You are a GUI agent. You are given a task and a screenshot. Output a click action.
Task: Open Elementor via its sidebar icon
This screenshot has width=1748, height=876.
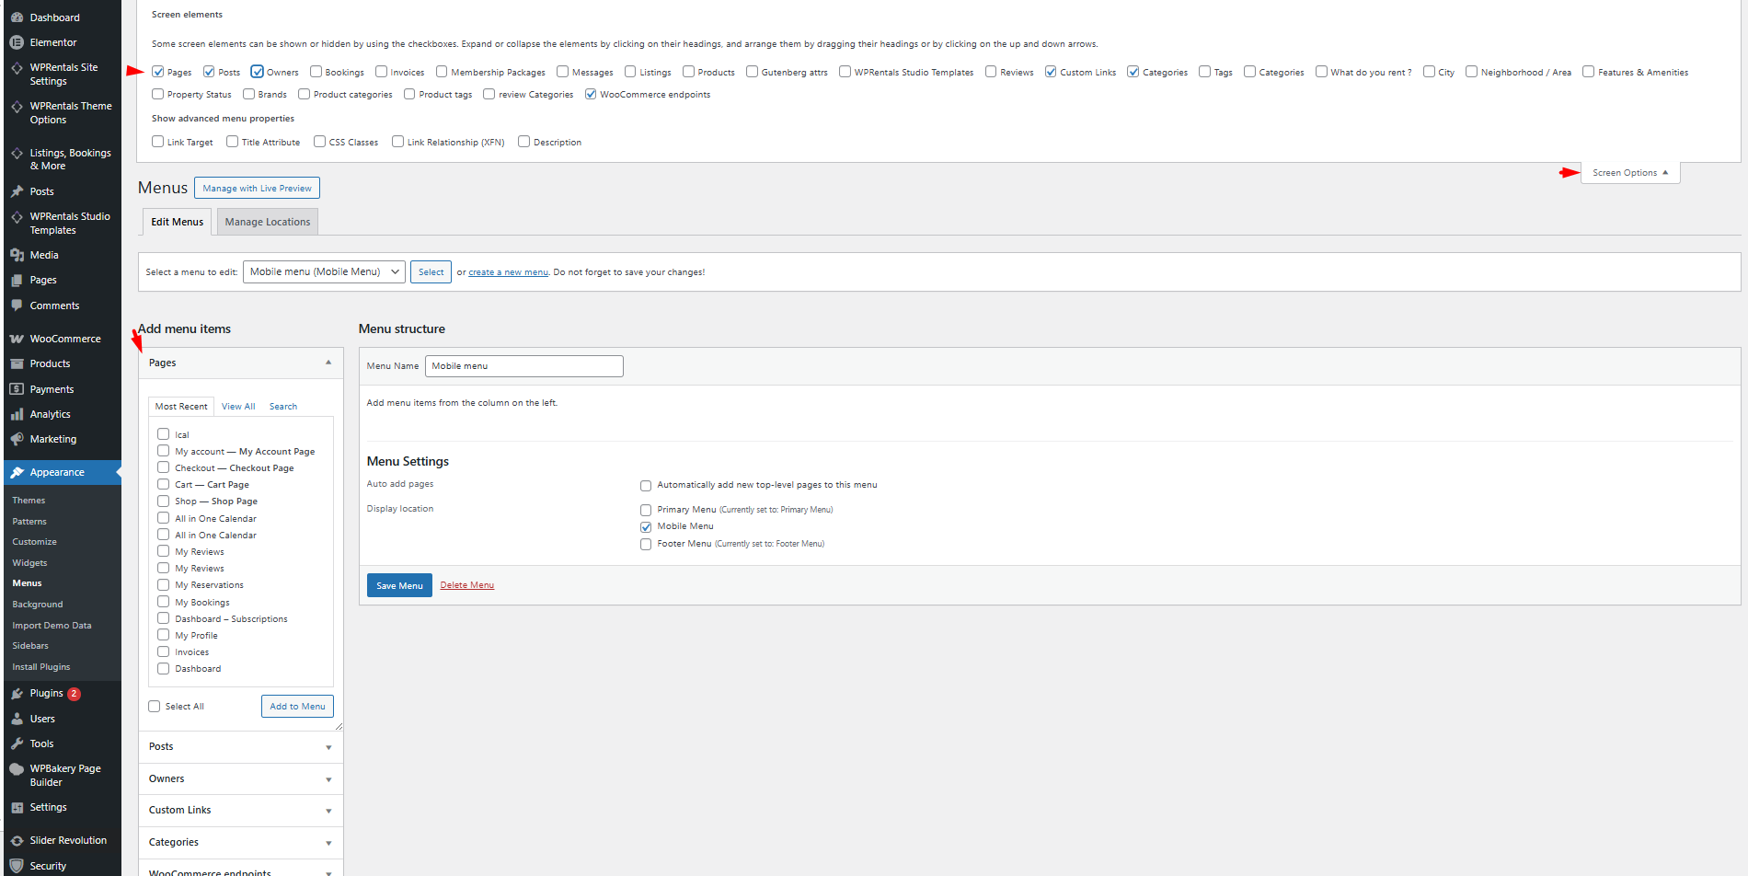click(x=17, y=42)
